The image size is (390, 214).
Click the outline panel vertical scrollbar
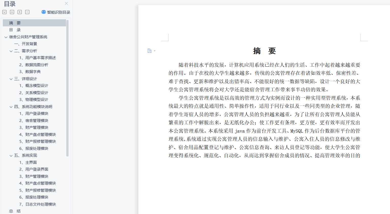pyautogui.click(x=67, y=89)
